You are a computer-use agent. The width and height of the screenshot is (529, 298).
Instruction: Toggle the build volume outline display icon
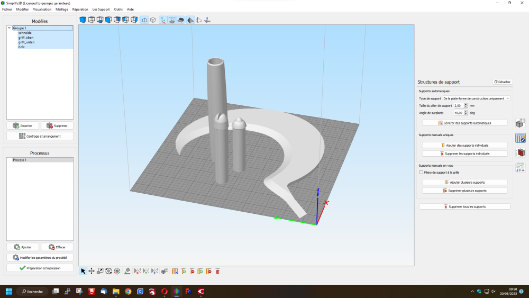pyautogui.click(x=172, y=20)
